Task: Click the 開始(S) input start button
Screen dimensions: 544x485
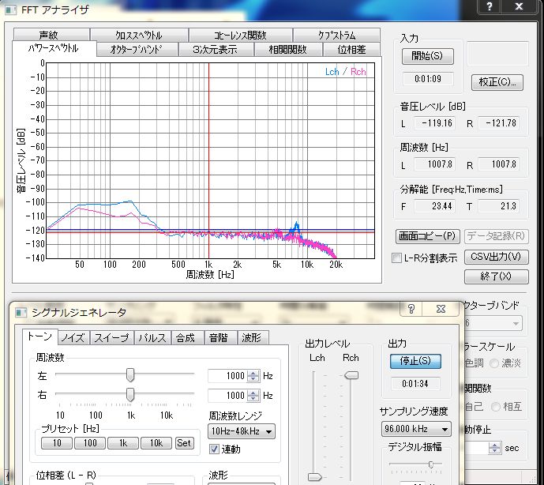Action: [x=427, y=56]
